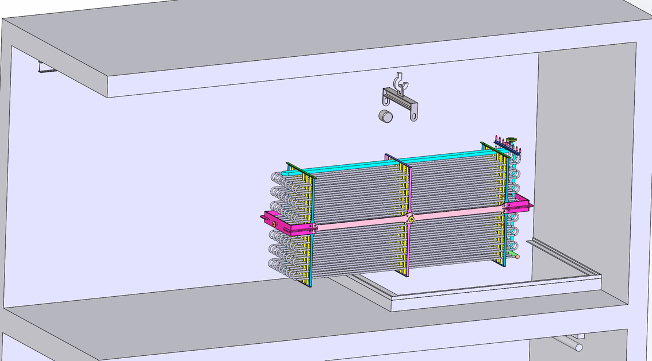Select the light pink horizontal center bar

(x=356, y=223)
